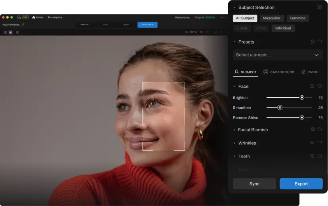
Task: Click the zoom magnifier icon
Action: 186,32
